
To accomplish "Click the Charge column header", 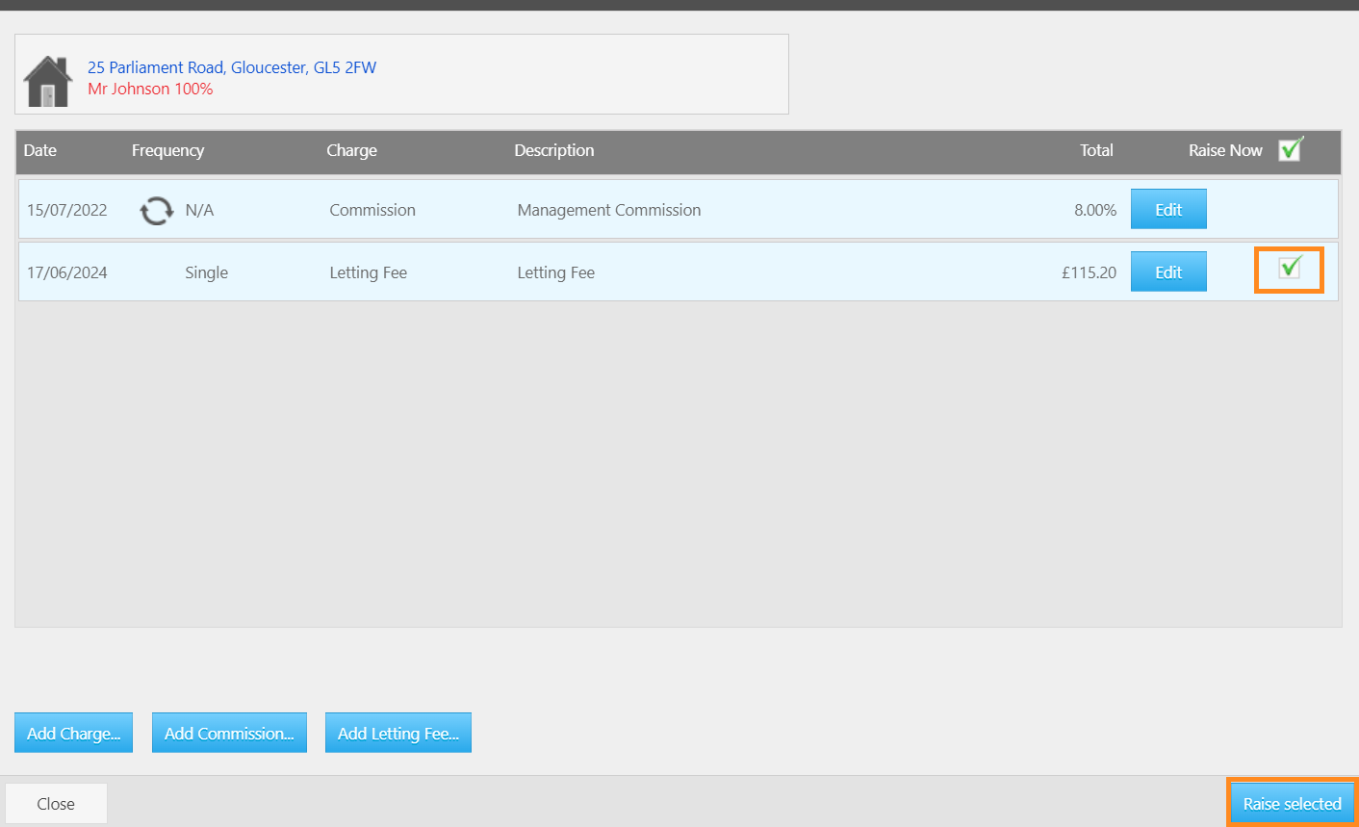I will [351, 150].
